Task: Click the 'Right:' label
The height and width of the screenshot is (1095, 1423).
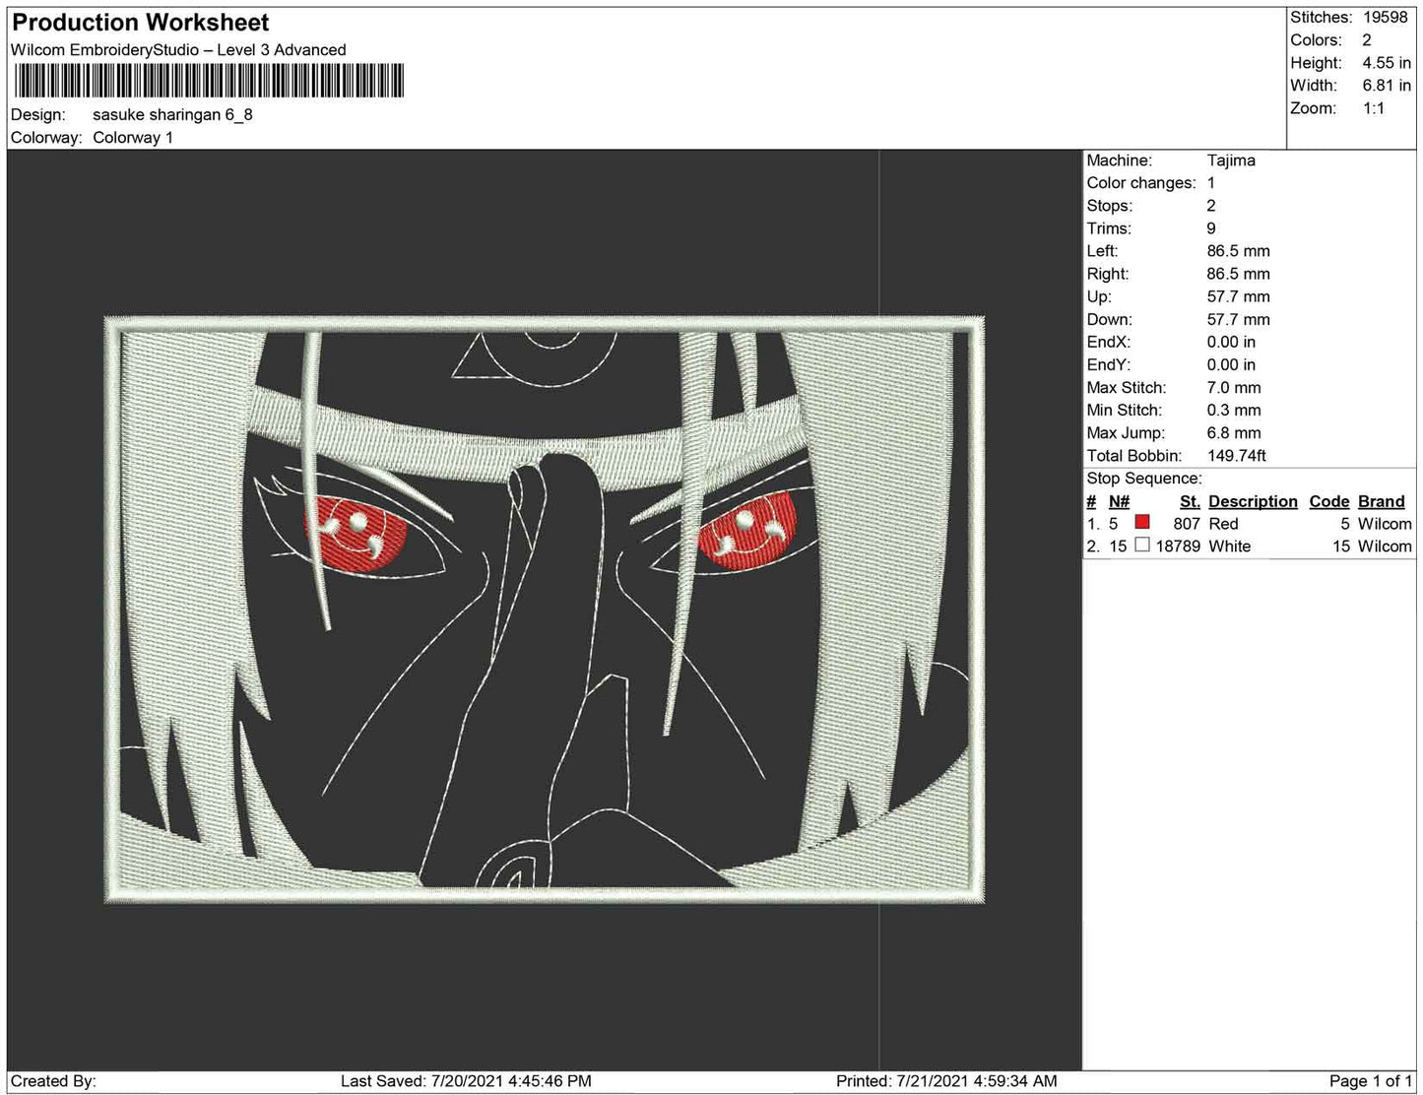Action: coord(1108,274)
